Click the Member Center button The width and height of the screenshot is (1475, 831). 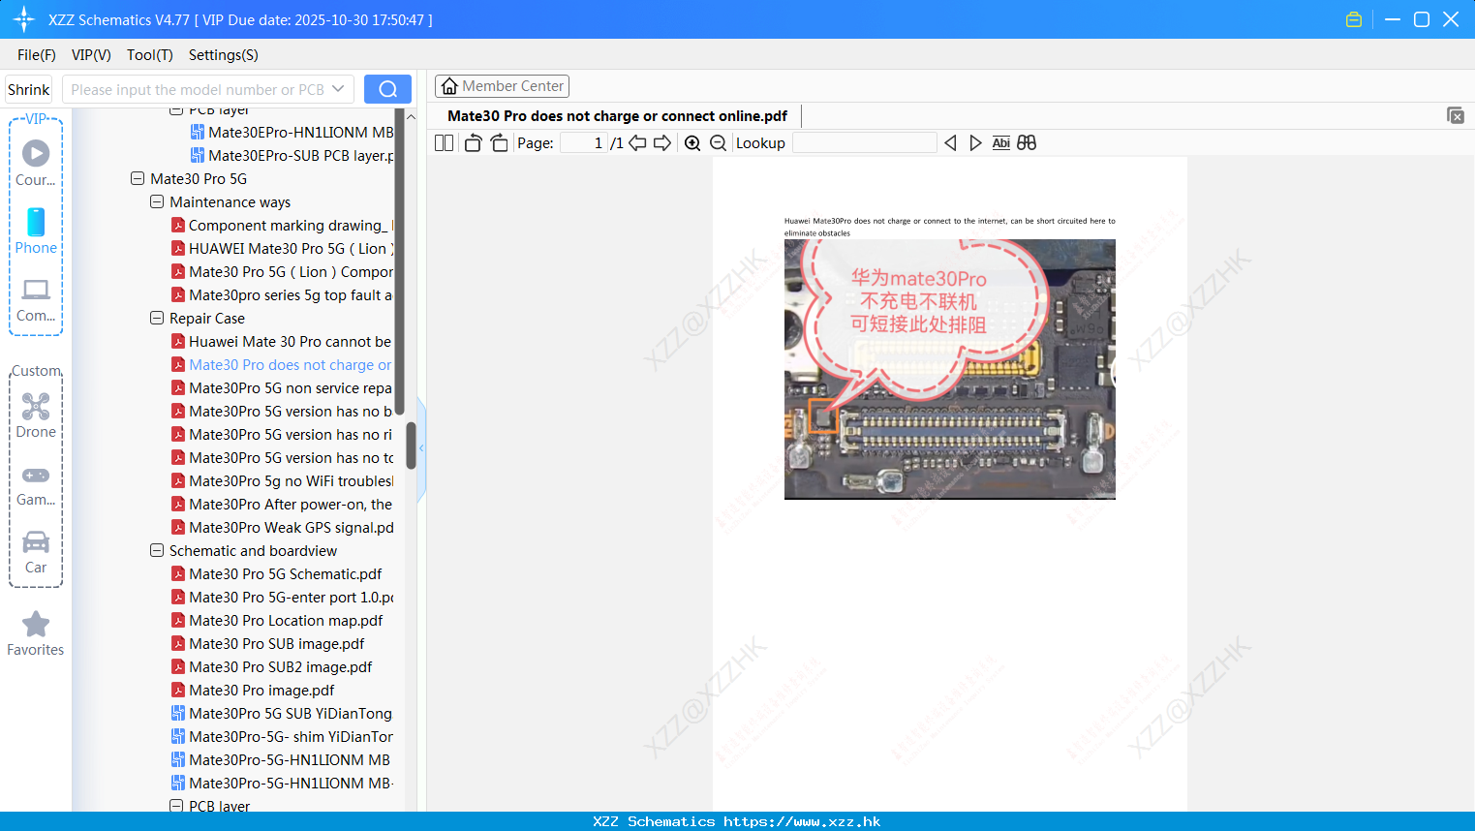(502, 86)
